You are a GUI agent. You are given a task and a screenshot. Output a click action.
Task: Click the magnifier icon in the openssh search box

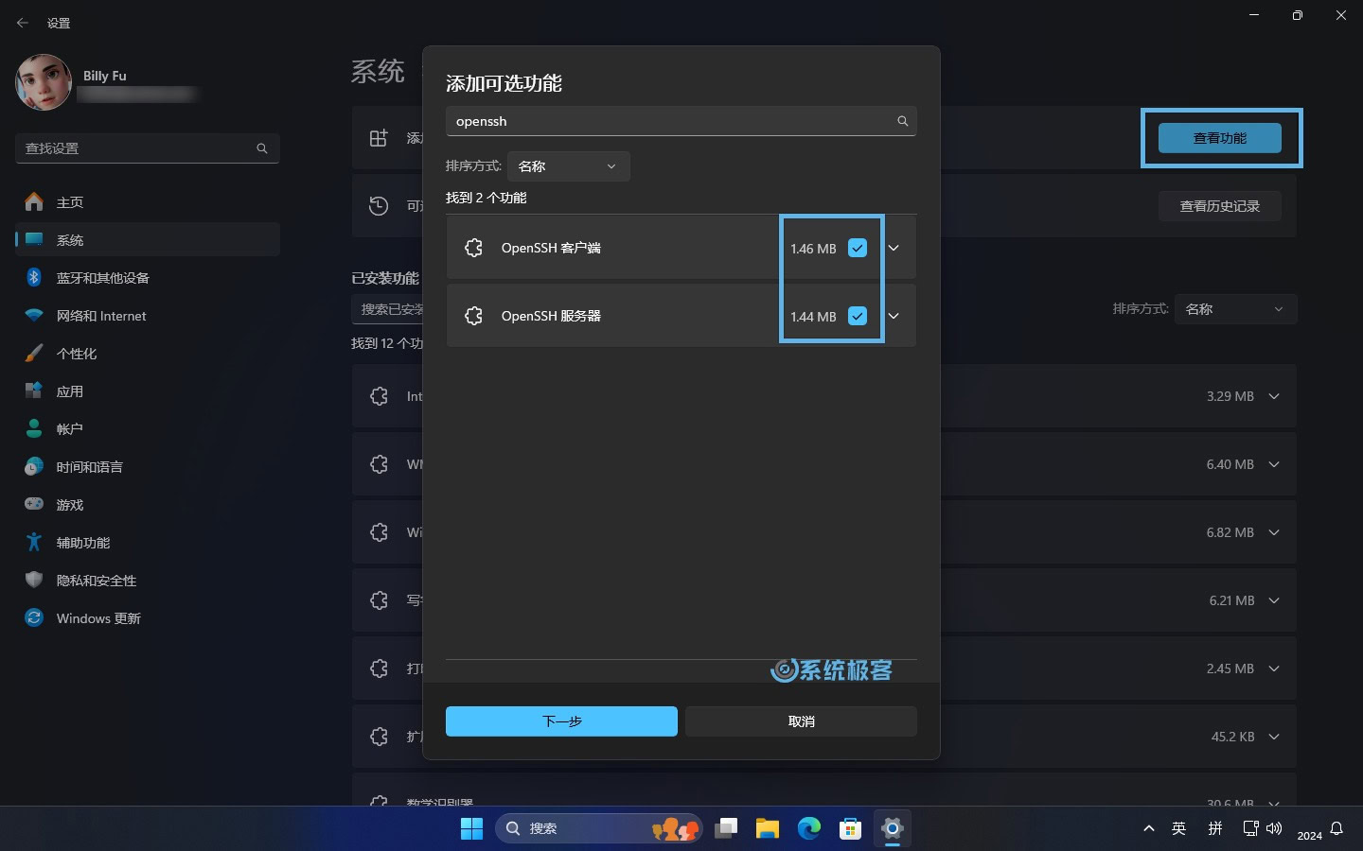[x=902, y=121]
